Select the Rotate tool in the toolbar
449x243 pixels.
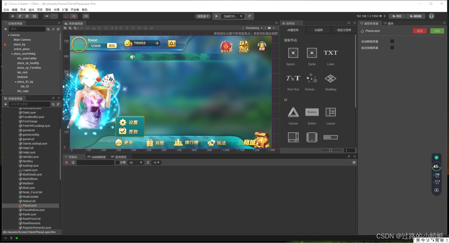20,16
